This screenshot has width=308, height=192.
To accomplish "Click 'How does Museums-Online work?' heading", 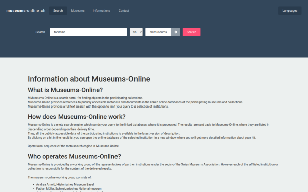I will pyautogui.click(x=76, y=117).
